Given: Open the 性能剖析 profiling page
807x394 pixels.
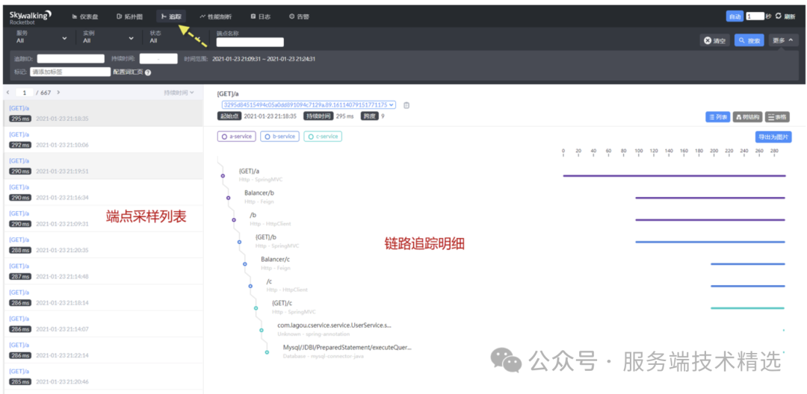Looking at the screenshot, I should [x=216, y=16].
